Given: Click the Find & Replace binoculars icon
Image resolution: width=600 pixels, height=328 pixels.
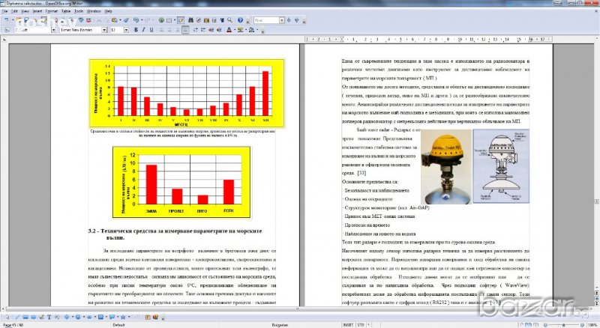Looking at the screenshot, I should tap(190, 20).
